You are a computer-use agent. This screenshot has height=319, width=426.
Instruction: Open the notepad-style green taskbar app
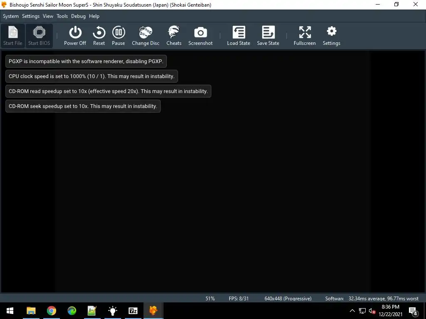[92, 311]
